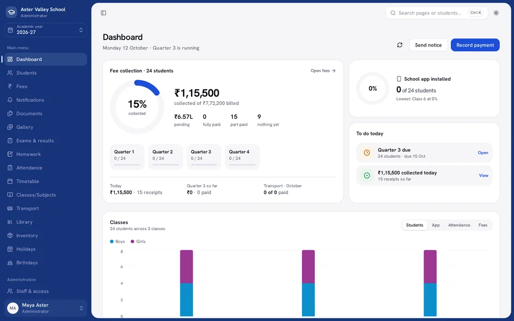Click the Students people icon

click(x=10, y=73)
